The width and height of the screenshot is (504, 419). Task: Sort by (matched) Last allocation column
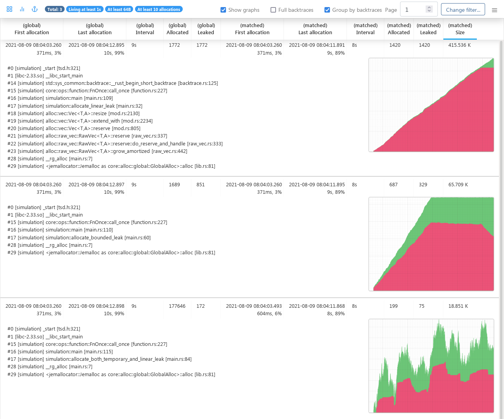click(315, 29)
